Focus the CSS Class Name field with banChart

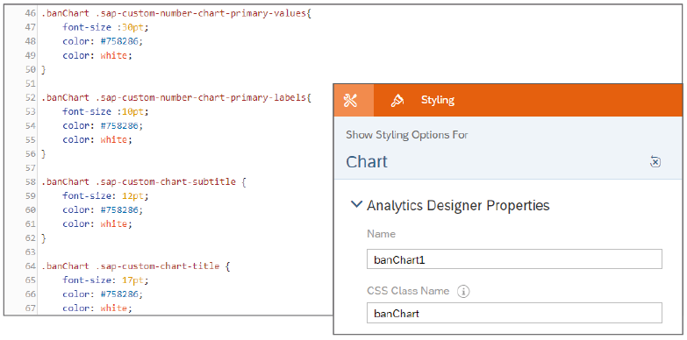(514, 314)
